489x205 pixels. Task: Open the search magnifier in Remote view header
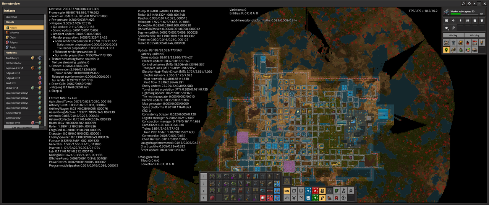tap(463, 3)
